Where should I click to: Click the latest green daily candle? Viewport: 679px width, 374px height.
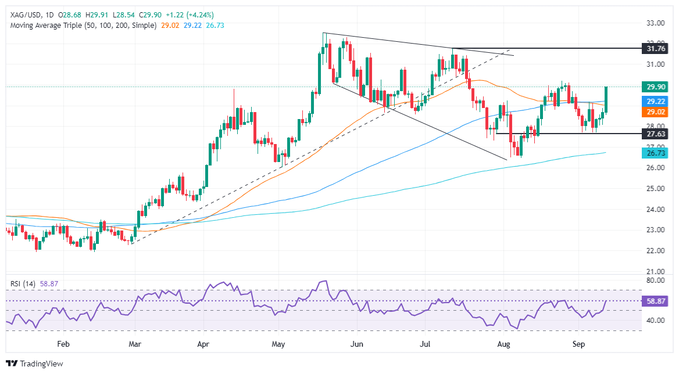pos(606,100)
